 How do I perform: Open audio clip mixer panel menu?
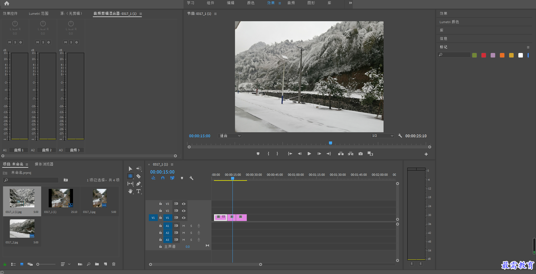click(141, 14)
